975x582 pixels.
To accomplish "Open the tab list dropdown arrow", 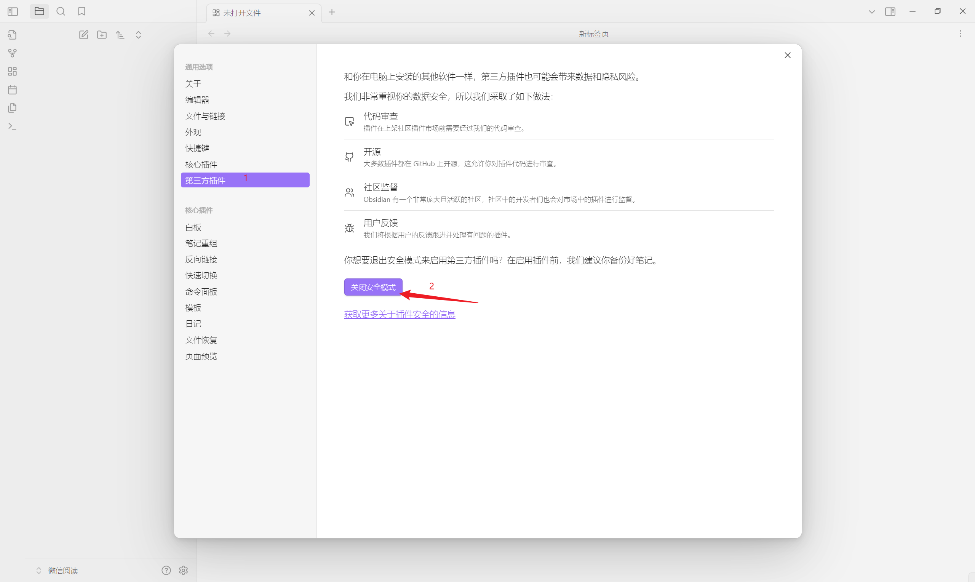I will tap(871, 12).
